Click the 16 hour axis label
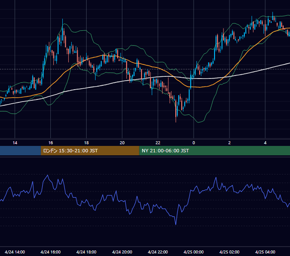 pyautogui.click(x=50, y=143)
